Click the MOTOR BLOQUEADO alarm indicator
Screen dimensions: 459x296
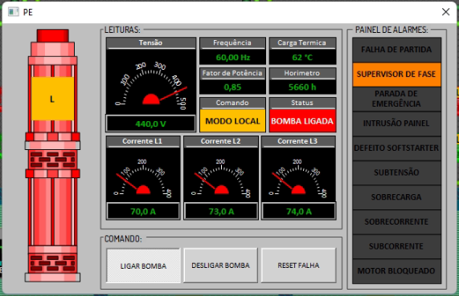pyautogui.click(x=396, y=271)
